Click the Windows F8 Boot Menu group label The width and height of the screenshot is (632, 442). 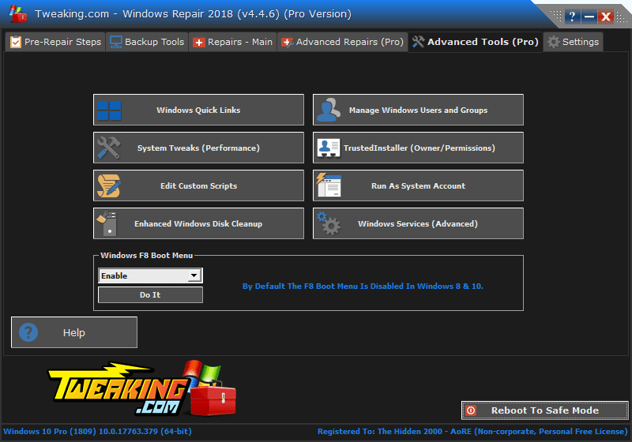[x=147, y=255]
